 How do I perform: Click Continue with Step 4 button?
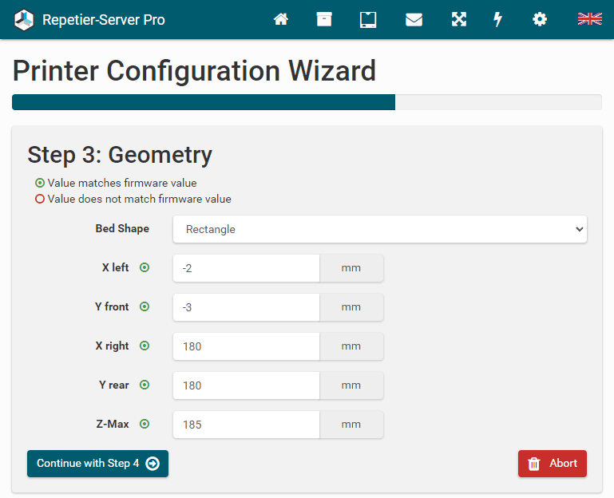pos(97,464)
